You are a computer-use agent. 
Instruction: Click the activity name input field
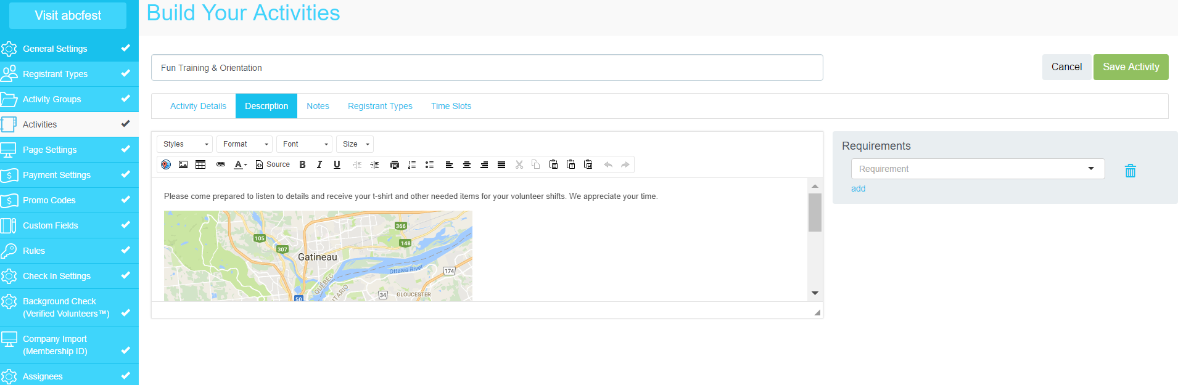click(487, 68)
